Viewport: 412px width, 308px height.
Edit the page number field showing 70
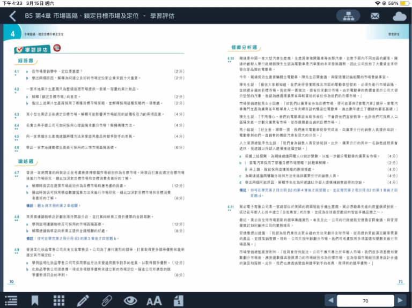(x=365, y=301)
